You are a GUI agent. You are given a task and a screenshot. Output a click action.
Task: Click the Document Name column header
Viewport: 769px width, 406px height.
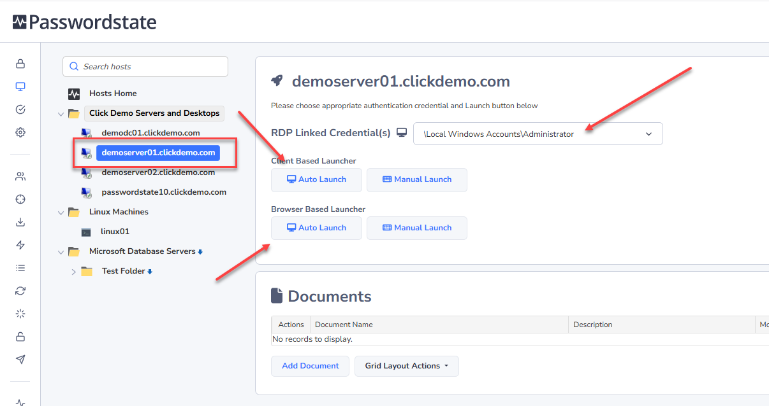[439, 325]
